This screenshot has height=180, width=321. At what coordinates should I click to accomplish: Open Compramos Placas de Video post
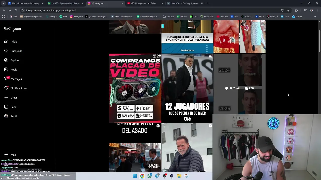135,88
